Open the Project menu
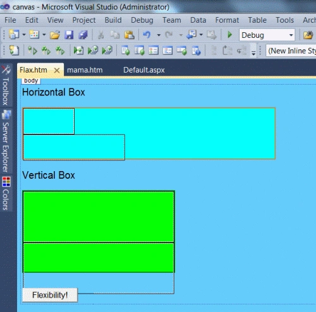This screenshot has width=316, height=312. pos(84,20)
